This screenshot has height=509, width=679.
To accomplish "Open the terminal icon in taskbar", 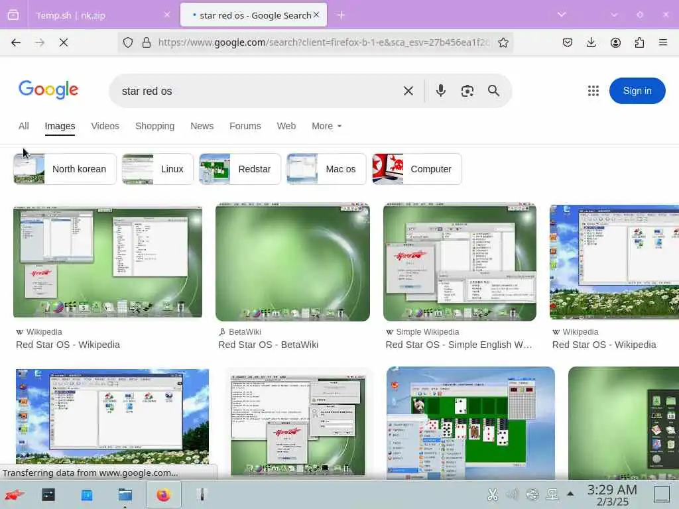I will [x=48, y=494].
